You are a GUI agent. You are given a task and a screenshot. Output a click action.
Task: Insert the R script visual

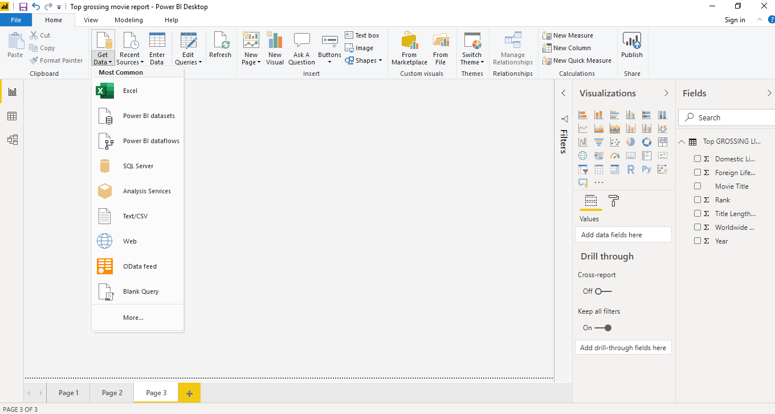click(631, 169)
